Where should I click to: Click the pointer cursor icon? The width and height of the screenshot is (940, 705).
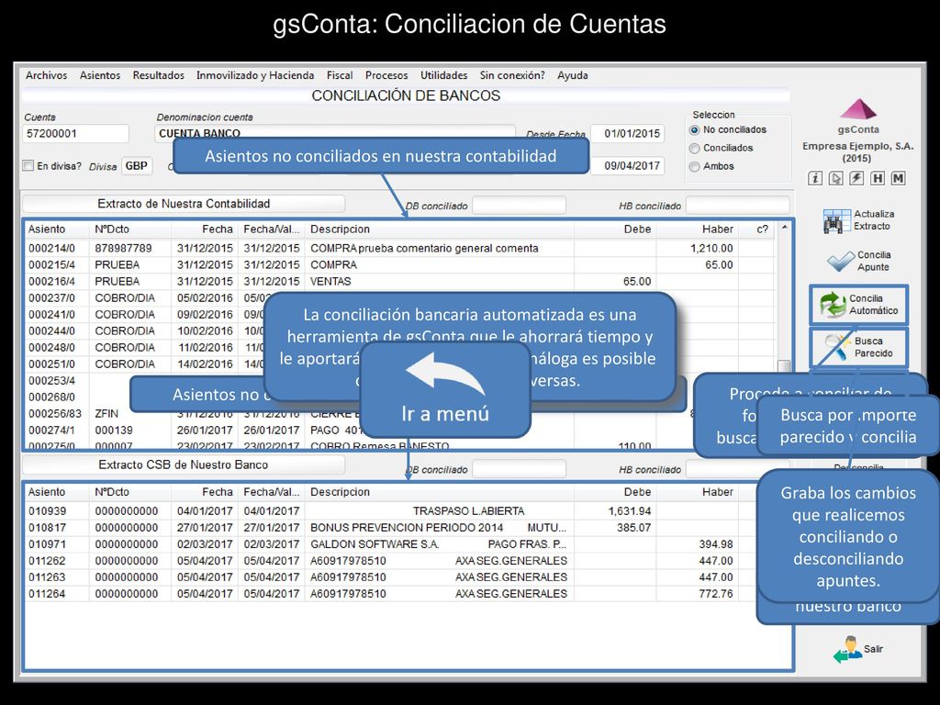click(835, 178)
